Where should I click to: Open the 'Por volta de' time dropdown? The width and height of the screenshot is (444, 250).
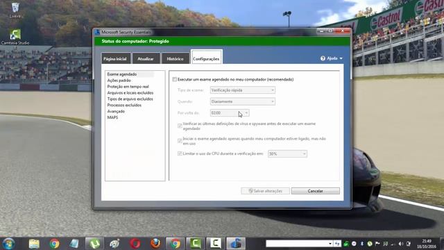(230, 112)
